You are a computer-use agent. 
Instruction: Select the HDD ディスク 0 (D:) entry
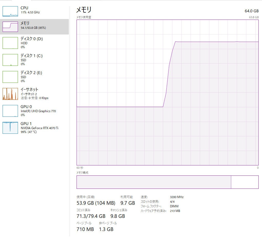click(x=32, y=39)
